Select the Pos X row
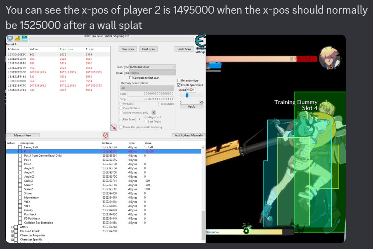This screenshot has width=373, height=249. point(104,151)
